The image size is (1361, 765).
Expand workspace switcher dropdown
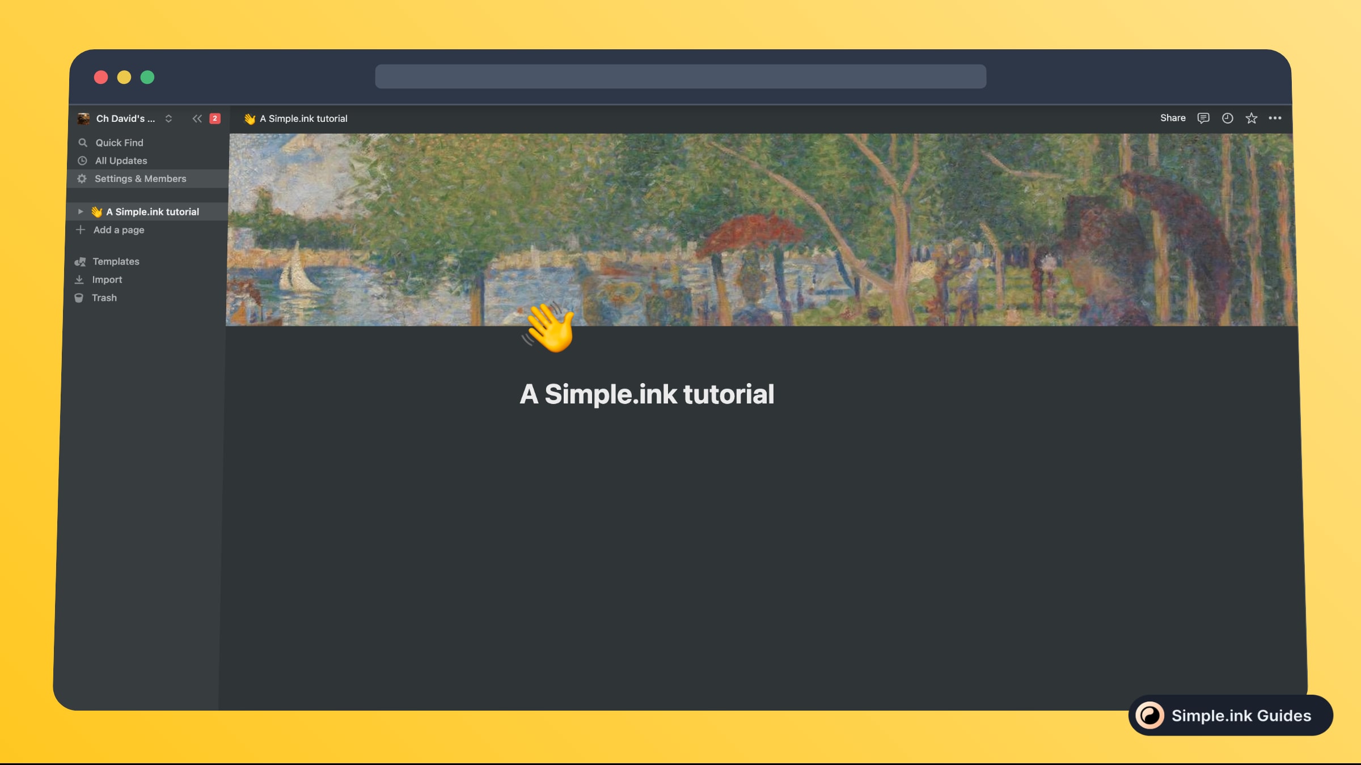coord(168,118)
